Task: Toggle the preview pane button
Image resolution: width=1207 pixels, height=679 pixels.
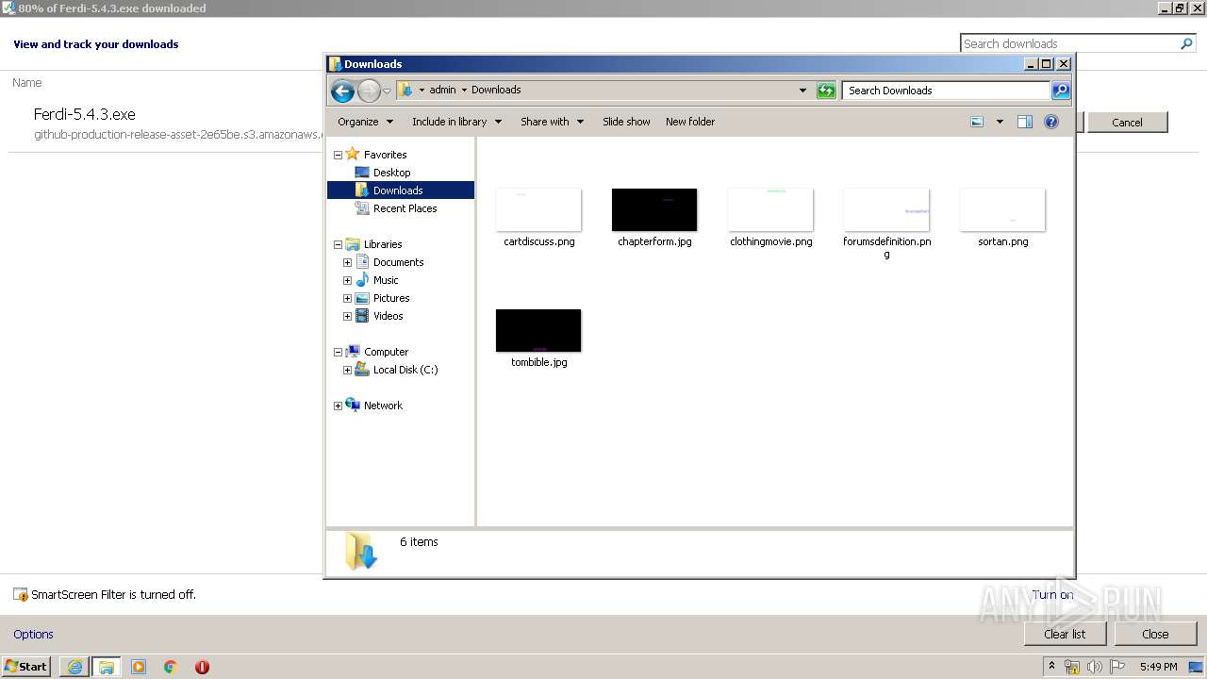Action: tap(1025, 122)
